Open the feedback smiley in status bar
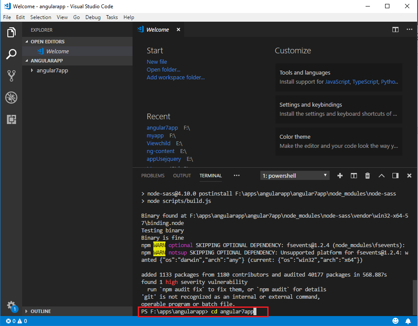Viewport: 418px width, 326px height. coord(395,321)
